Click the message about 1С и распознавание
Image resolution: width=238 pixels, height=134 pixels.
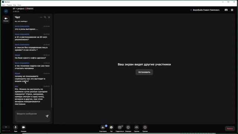31,38
